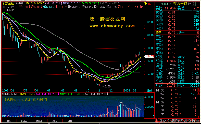
Task: Click the 日线 daily period button
Action: (149, 91)
